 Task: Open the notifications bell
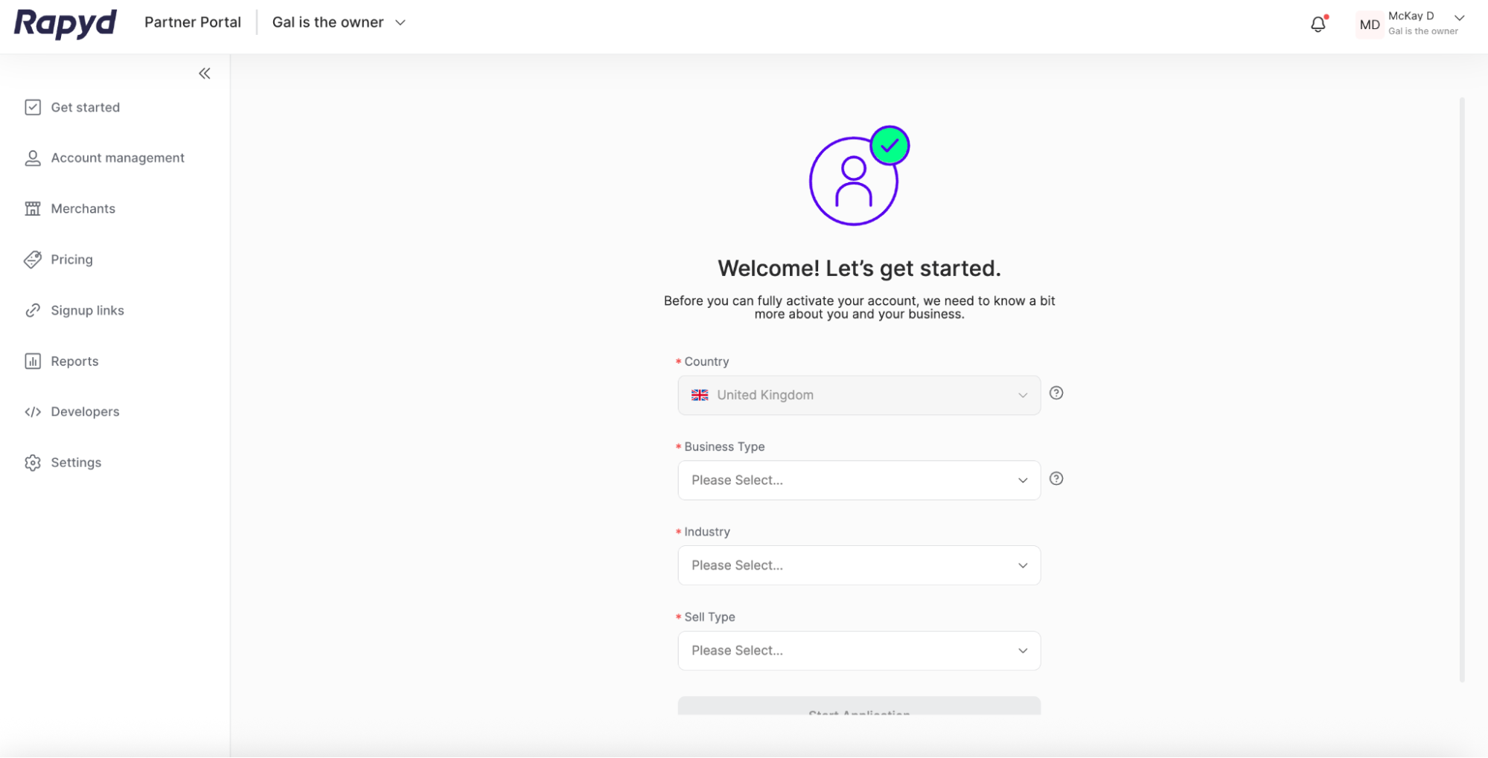tap(1318, 25)
